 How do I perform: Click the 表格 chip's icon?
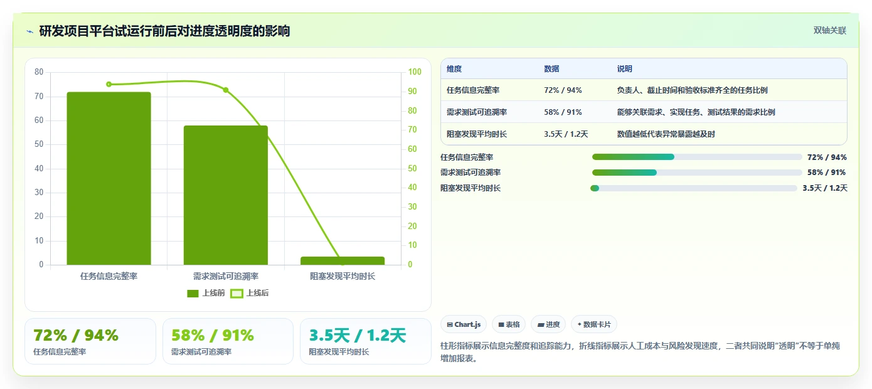(501, 324)
